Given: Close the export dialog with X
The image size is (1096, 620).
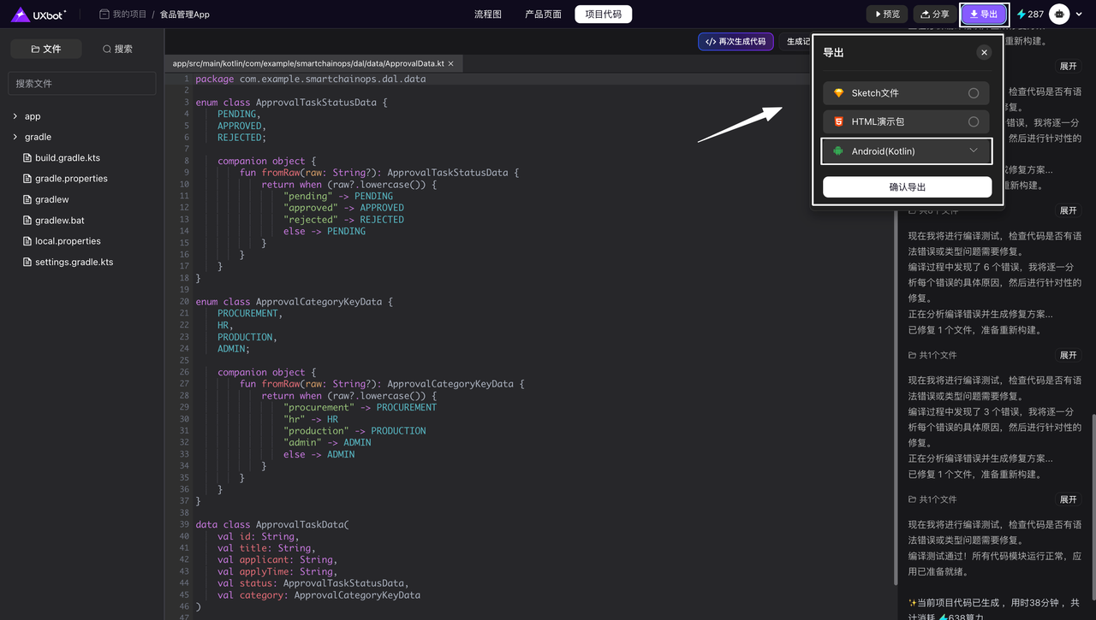Looking at the screenshot, I should point(984,52).
